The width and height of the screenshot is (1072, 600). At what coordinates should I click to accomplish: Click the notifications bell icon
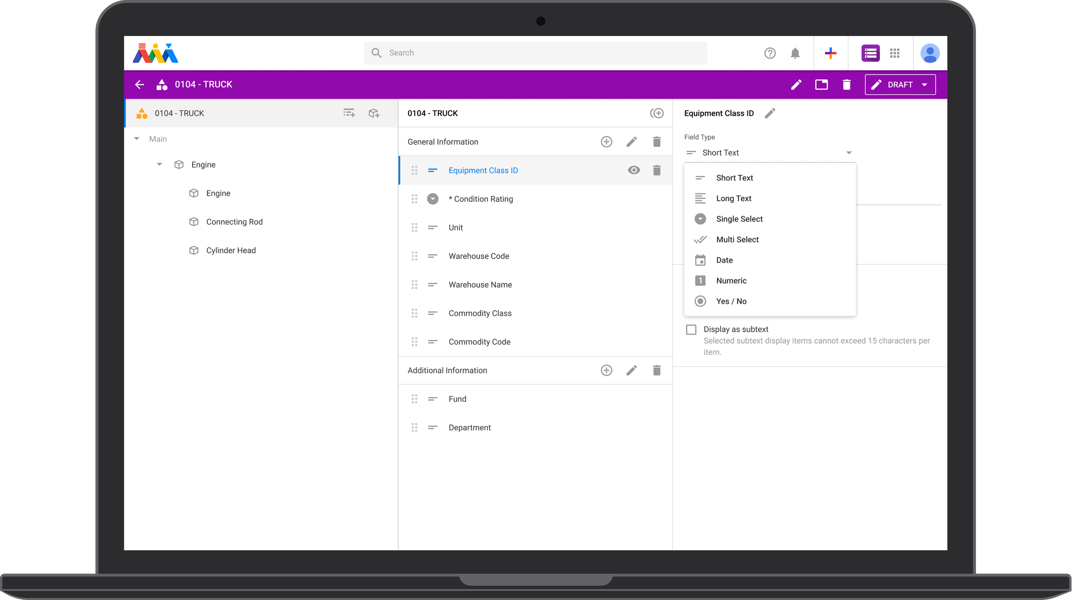pyautogui.click(x=795, y=53)
